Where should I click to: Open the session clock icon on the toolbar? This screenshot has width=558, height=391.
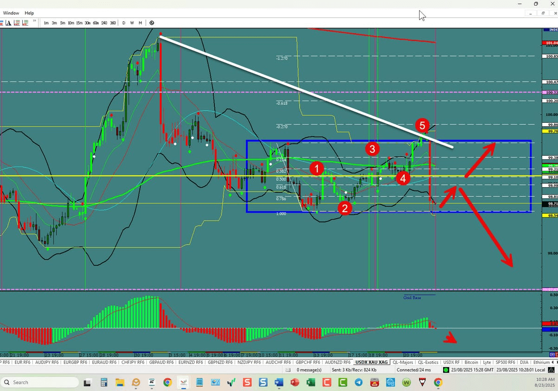[152, 23]
